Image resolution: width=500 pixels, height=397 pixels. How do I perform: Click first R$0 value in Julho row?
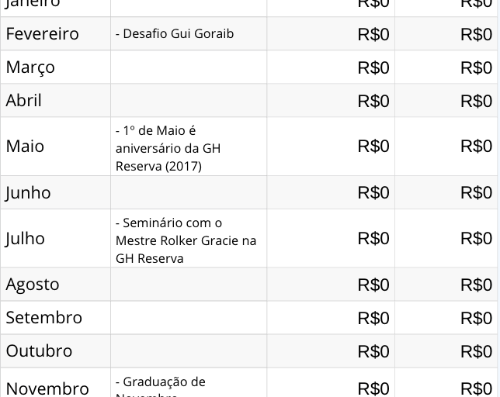click(x=373, y=239)
